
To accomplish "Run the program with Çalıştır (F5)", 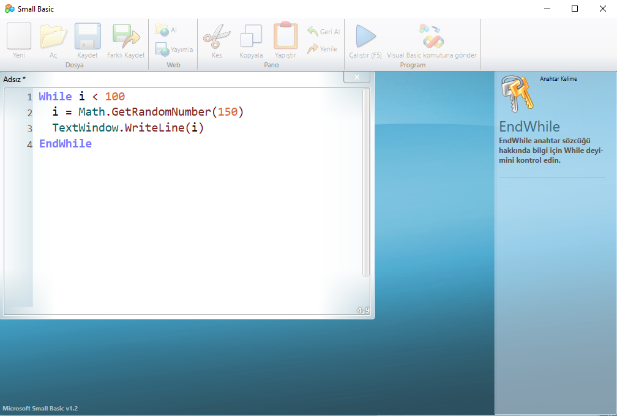I will (x=365, y=40).
